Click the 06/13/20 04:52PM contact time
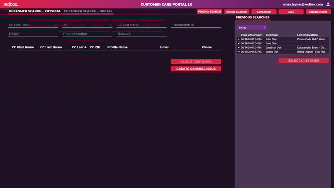The image size is (334, 188). point(251,52)
